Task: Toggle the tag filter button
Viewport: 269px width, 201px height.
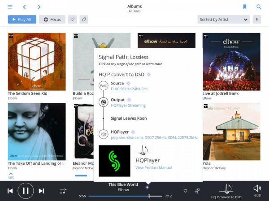Action: tap(84, 20)
